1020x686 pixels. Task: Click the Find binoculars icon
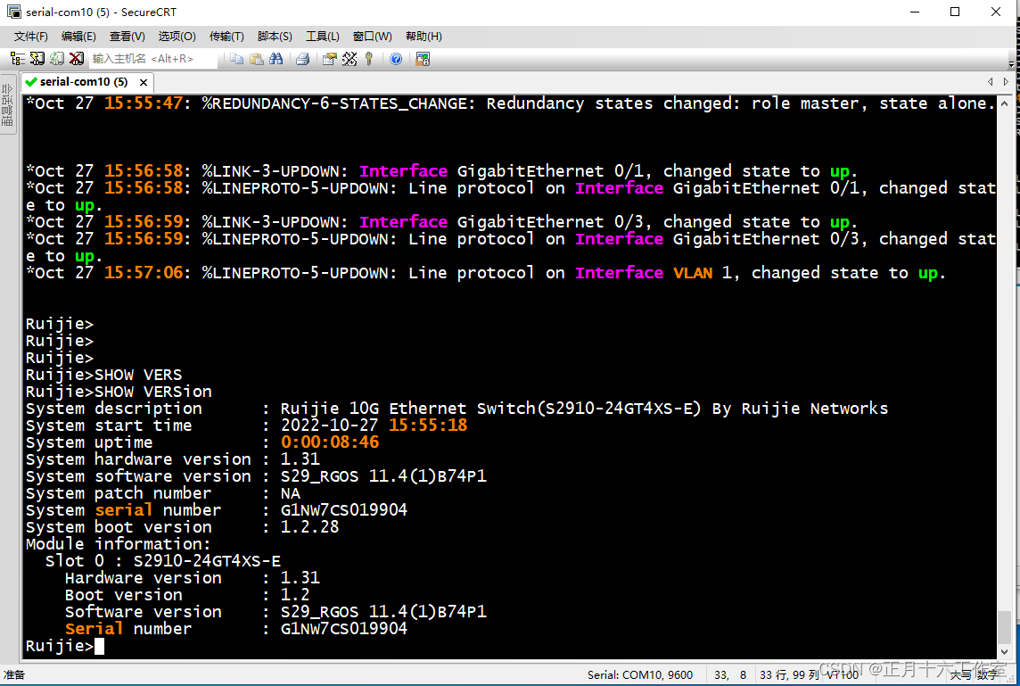click(276, 59)
